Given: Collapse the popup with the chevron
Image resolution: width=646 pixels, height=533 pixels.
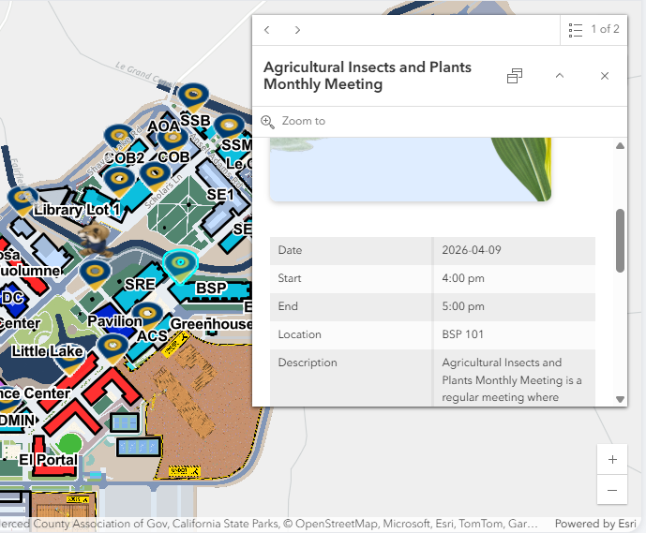Looking at the screenshot, I should [x=560, y=76].
